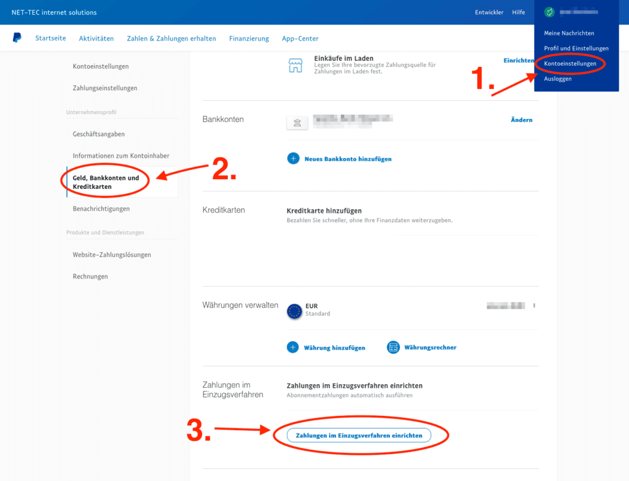Viewport: 629px width, 481px height.
Task: Click the bank building icon next to Bankkonten
Action: [297, 123]
